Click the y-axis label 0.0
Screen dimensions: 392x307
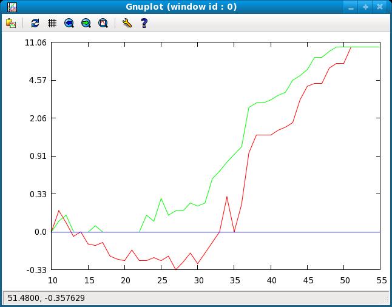click(41, 232)
